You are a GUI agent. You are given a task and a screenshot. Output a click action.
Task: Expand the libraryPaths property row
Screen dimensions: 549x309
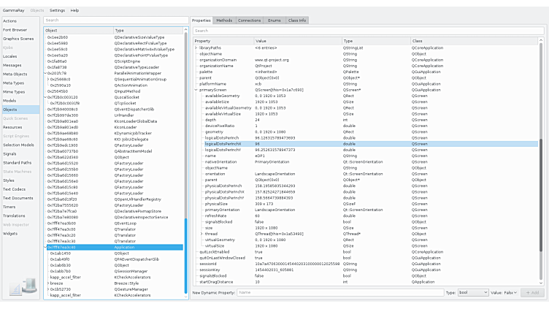click(201, 47)
